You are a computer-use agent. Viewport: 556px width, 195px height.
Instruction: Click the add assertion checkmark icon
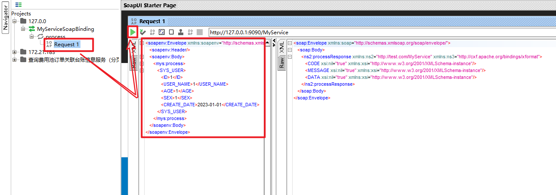coord(142,32)
